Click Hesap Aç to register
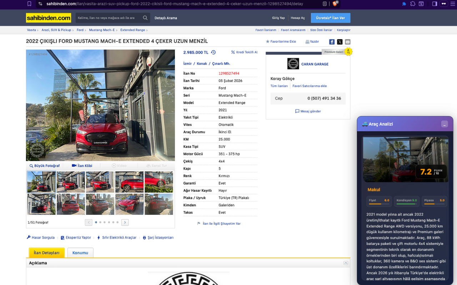The height and width of the screenshot is (285, 457). [298, 18]
